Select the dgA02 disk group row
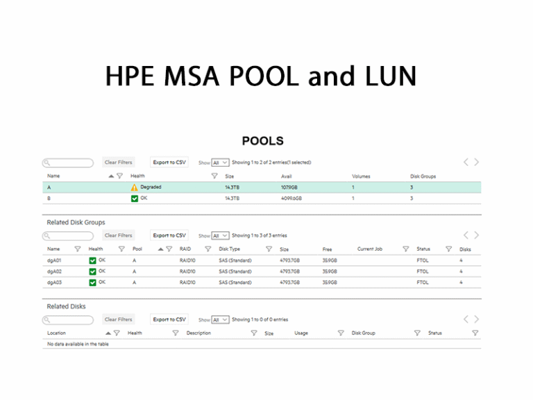Viewport: 533px width, 400px height. (262, 272)
